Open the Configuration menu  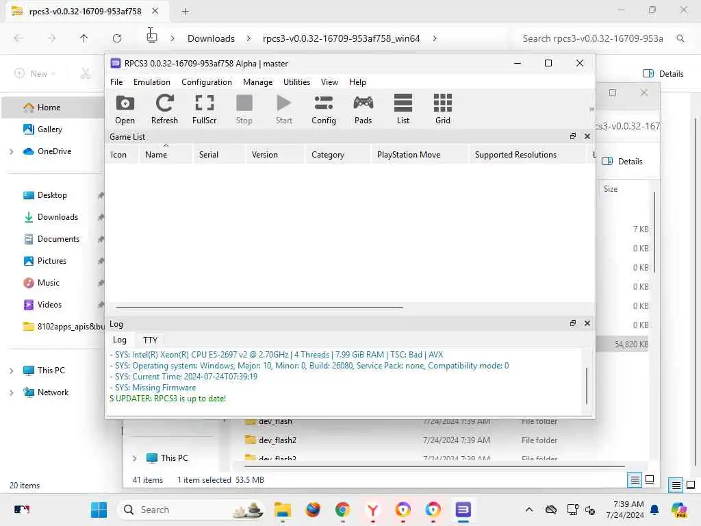207,82
